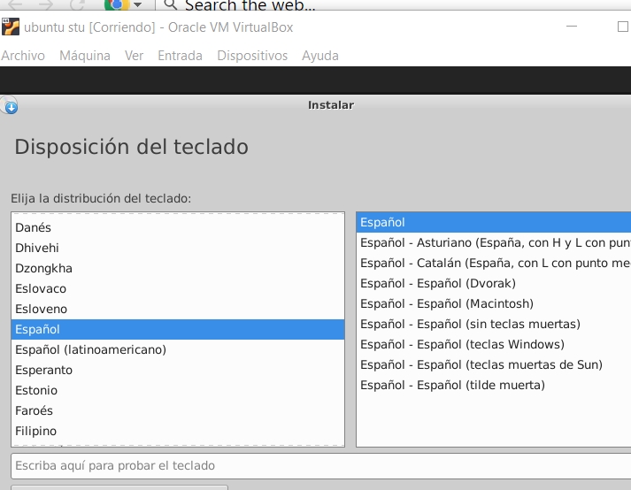Open the Ayuda menu
The width and height of the screenshot is (631, 490).
(x=320, y=56)
